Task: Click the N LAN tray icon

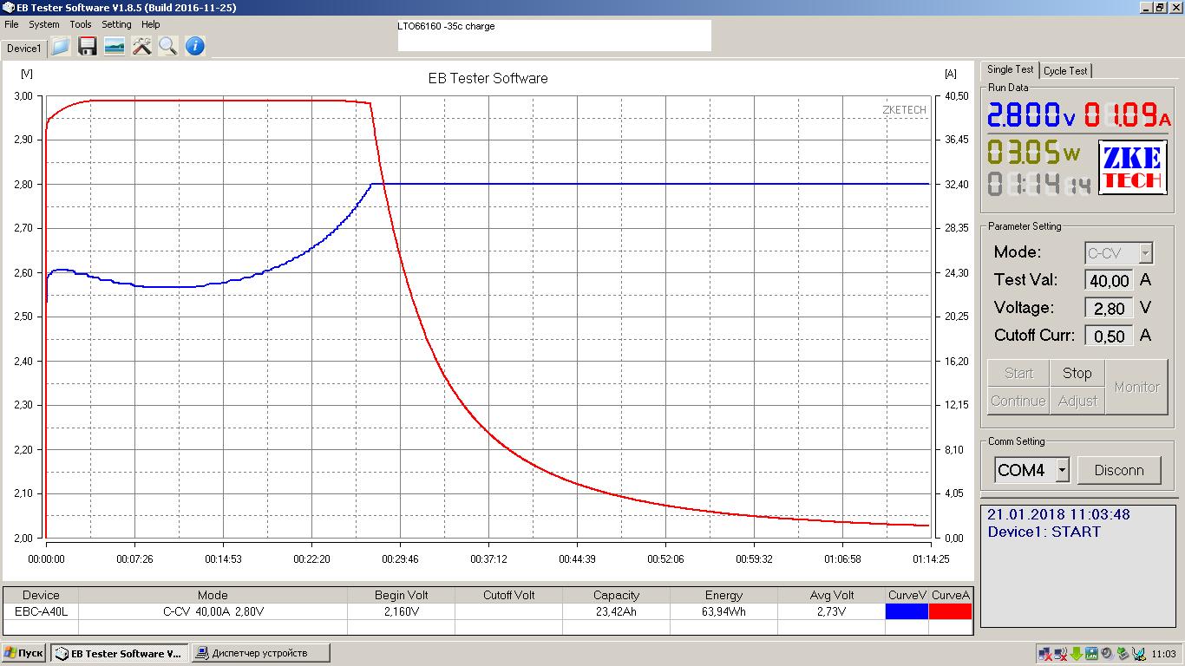Action: [x=1091, y=654]
